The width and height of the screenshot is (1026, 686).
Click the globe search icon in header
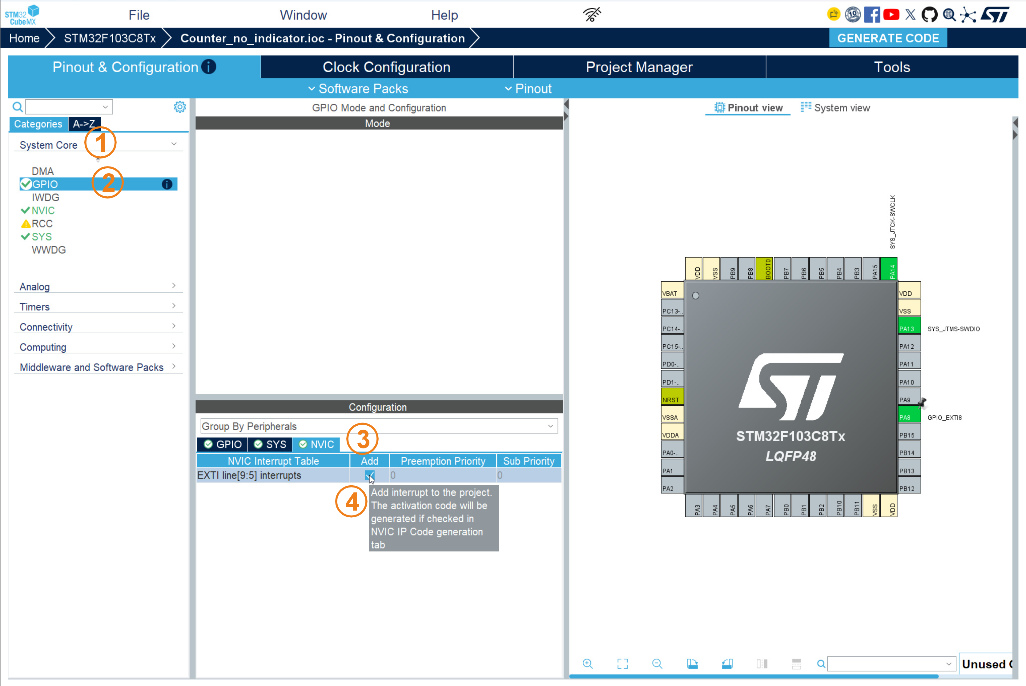pos(949,14)
